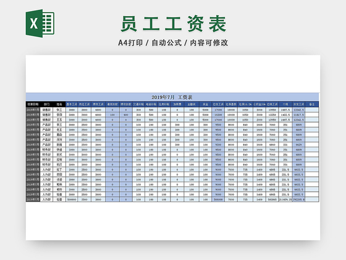Click the 个税 column header
This screenshot has height=260, width=346.
point(285,104)
